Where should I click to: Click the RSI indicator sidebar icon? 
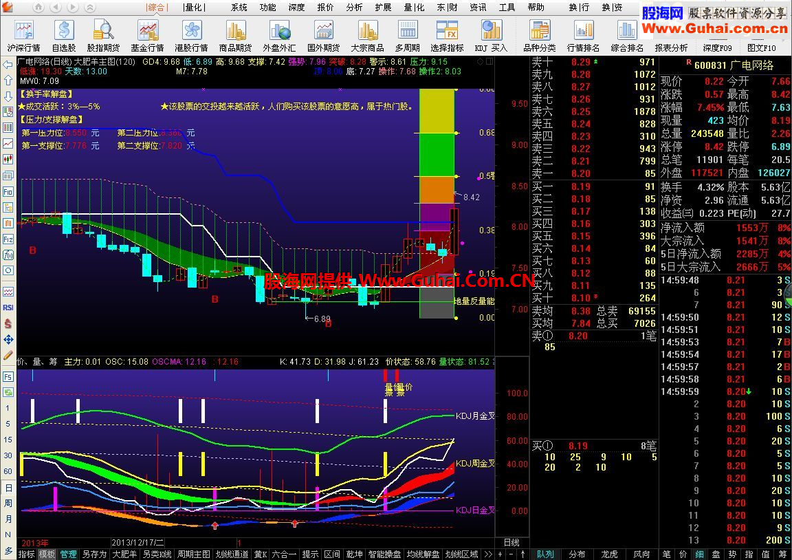coord(8,308)
